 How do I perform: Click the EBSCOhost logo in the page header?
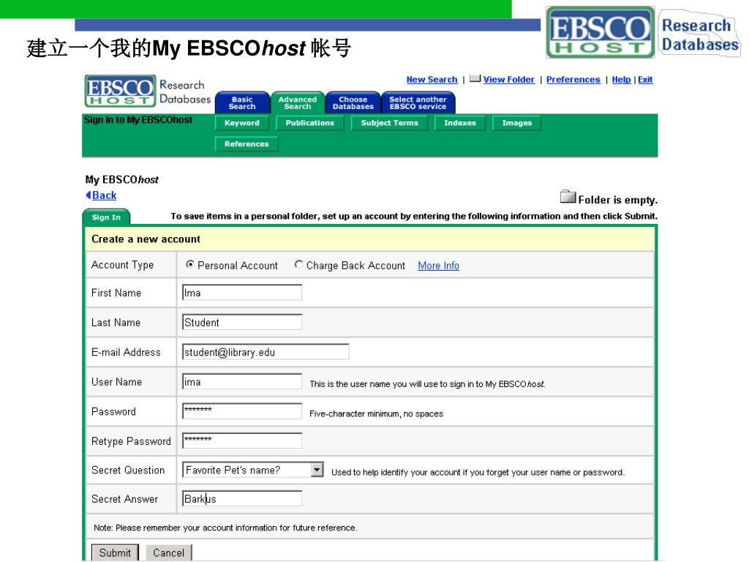[121, 91]
